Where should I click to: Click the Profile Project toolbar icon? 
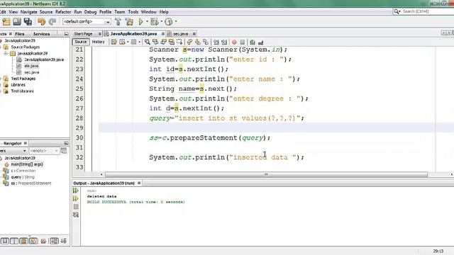(x=169, y=22)
